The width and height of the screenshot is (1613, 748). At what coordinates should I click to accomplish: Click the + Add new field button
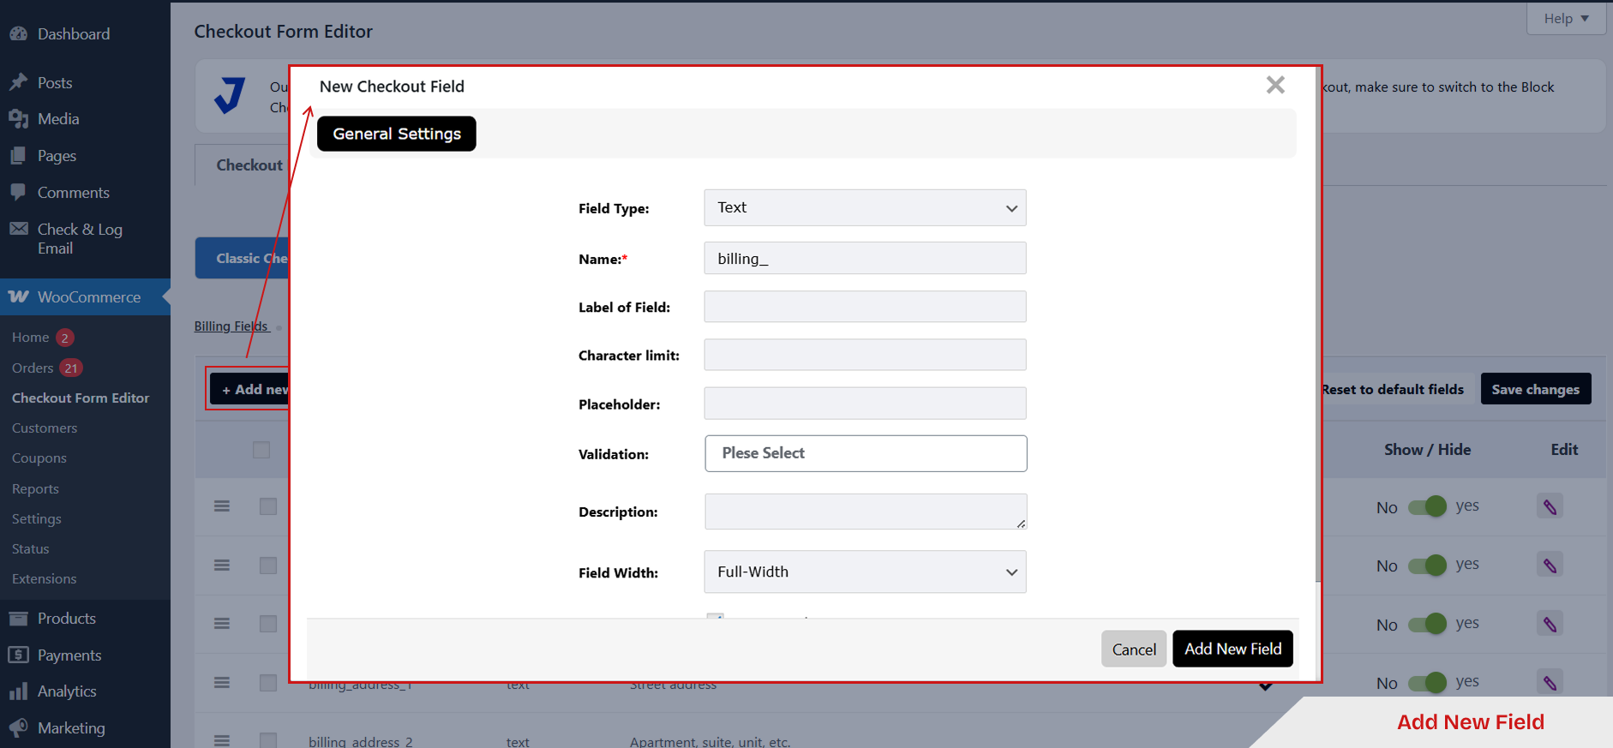pyautogui.click(x=249, y=389)
